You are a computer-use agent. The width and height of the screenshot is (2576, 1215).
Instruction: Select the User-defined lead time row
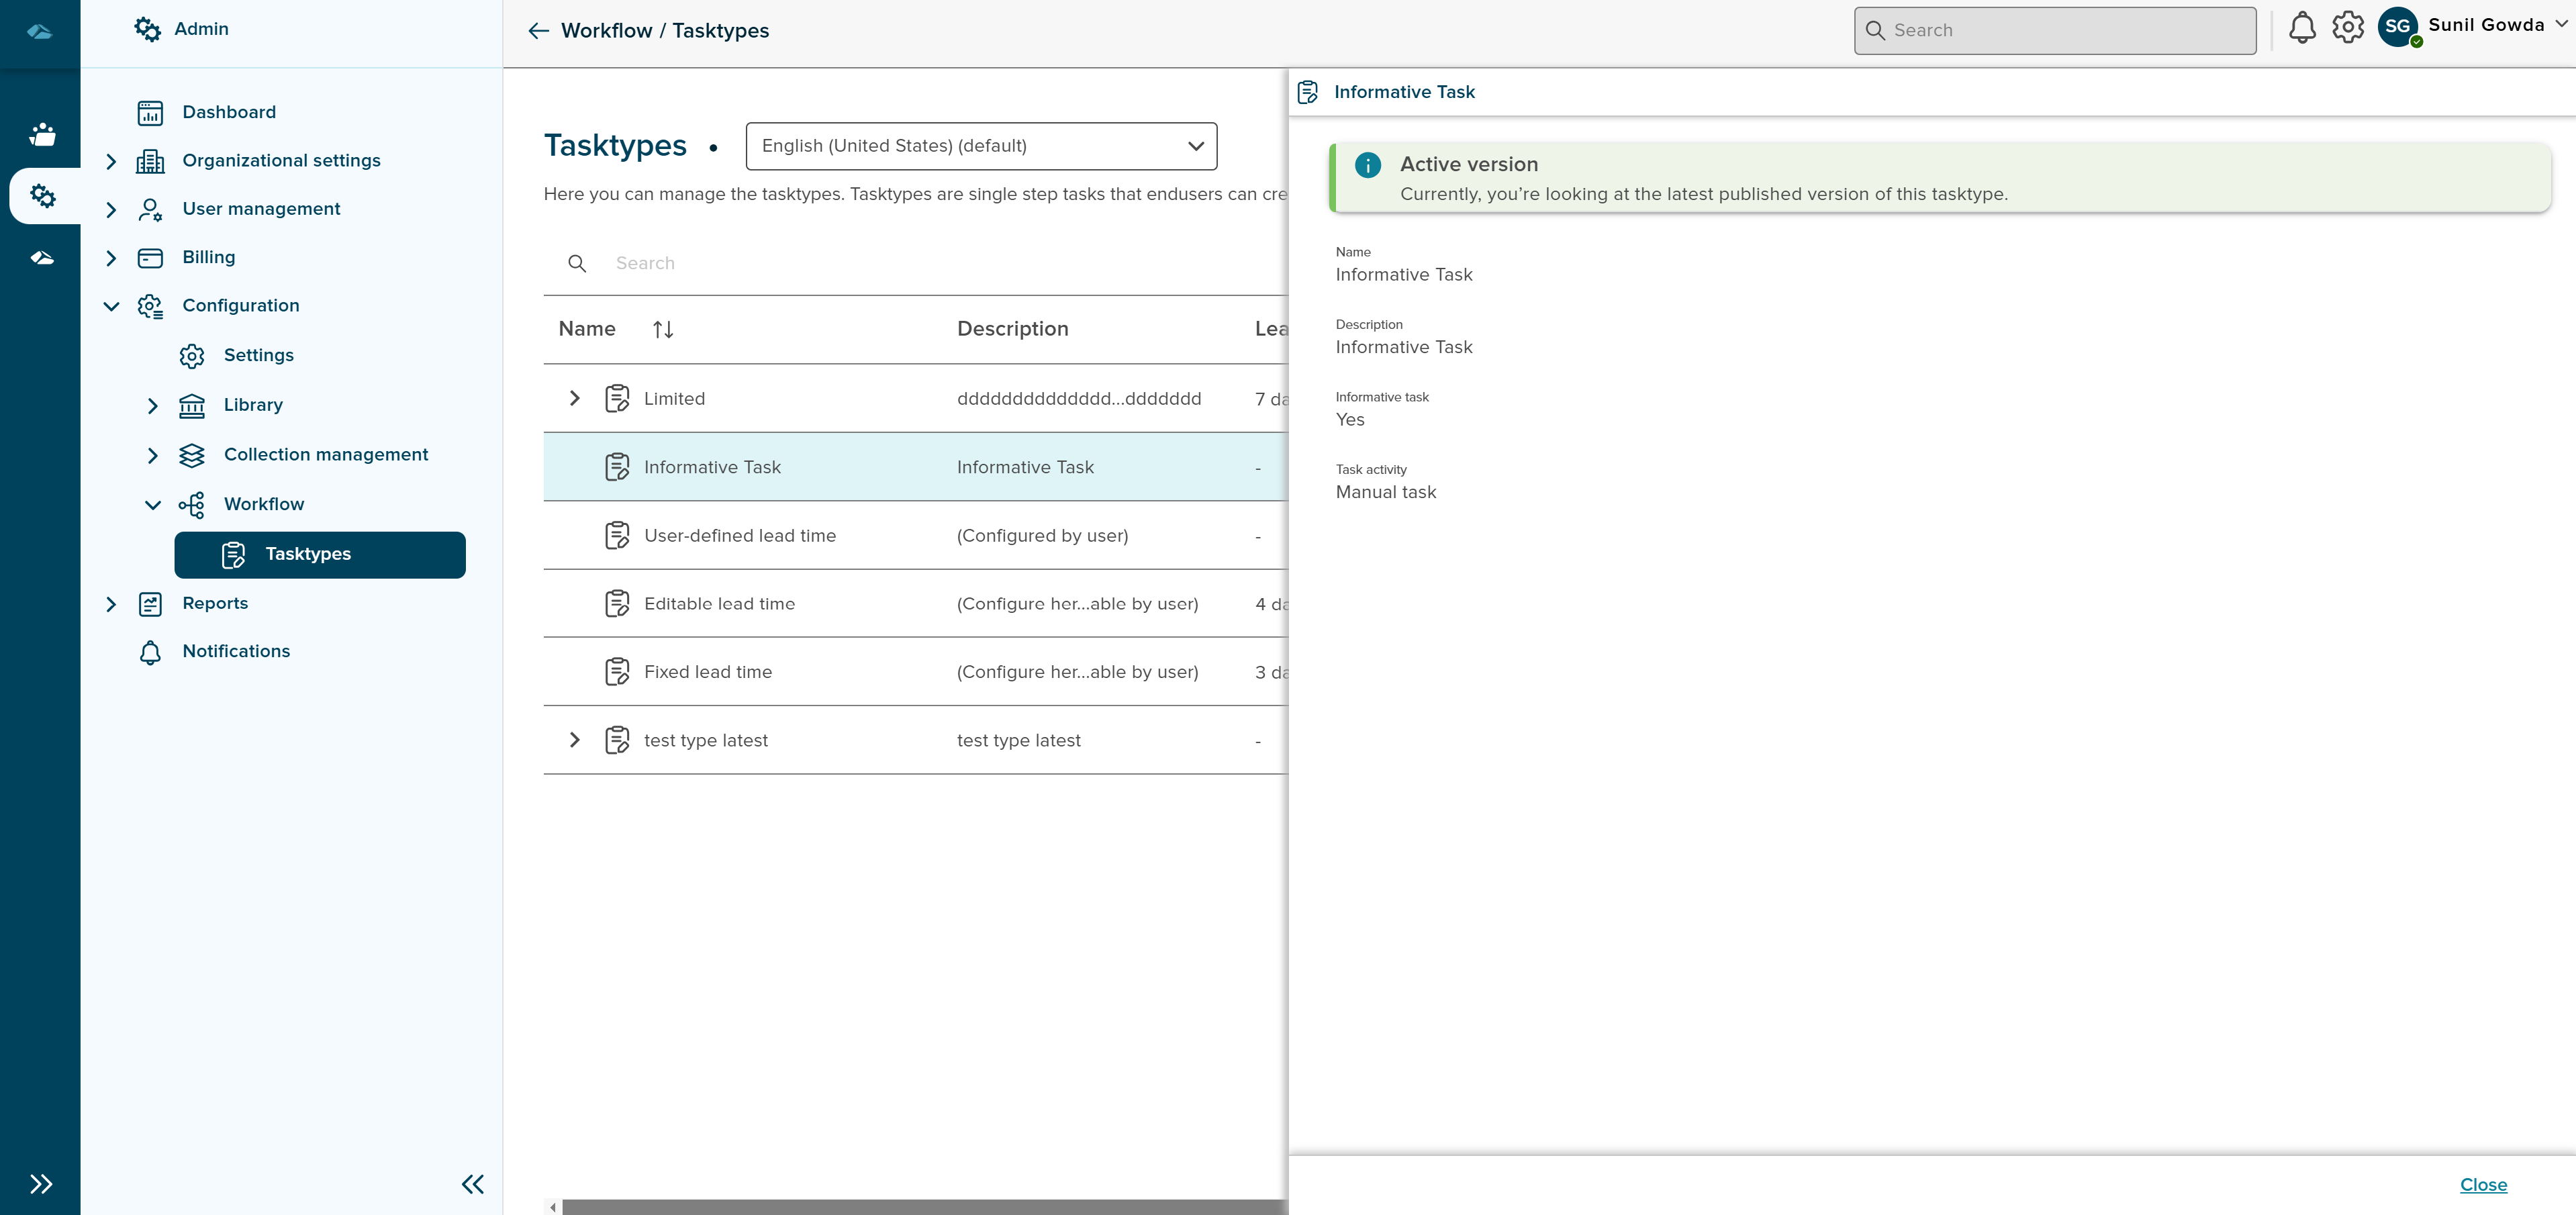[739, 536]
